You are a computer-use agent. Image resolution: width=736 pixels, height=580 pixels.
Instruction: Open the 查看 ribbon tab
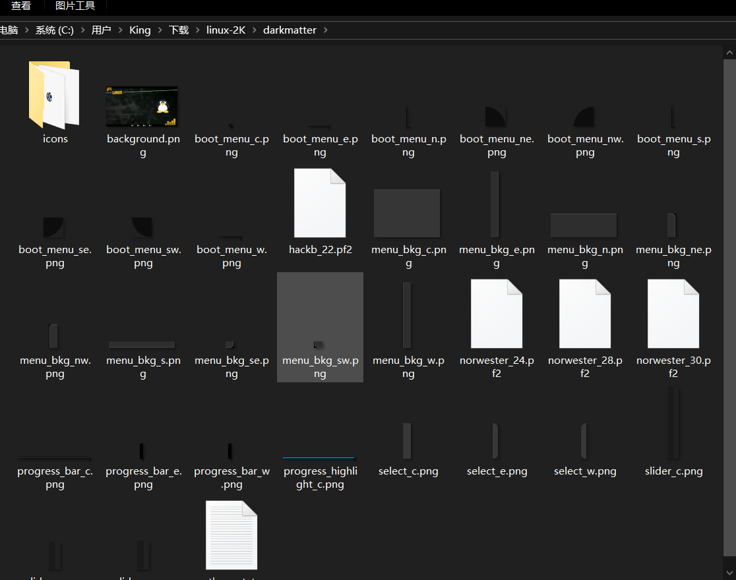pyautogui.click(x=21, y=6)
